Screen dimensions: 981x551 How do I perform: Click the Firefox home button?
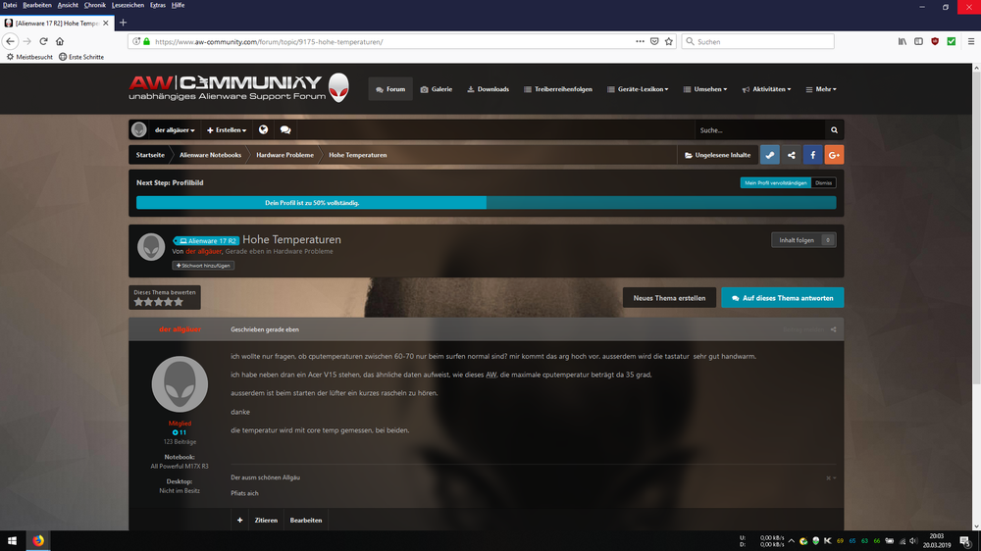click(x=60, y=41)
